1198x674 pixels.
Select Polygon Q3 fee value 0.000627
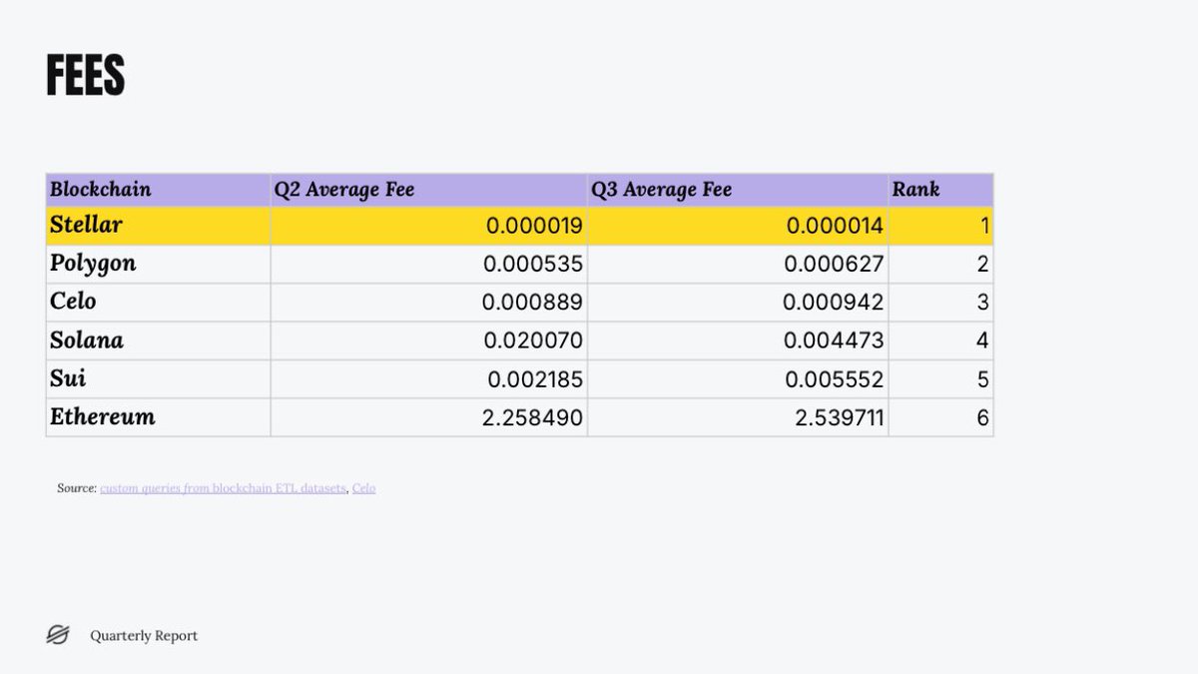tap(834, 265)
